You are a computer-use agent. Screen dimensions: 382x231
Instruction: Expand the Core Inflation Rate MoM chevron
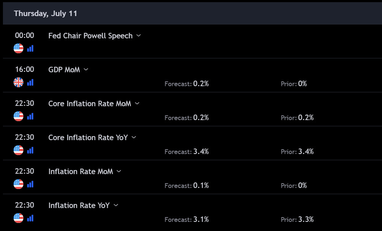[137, 103]
